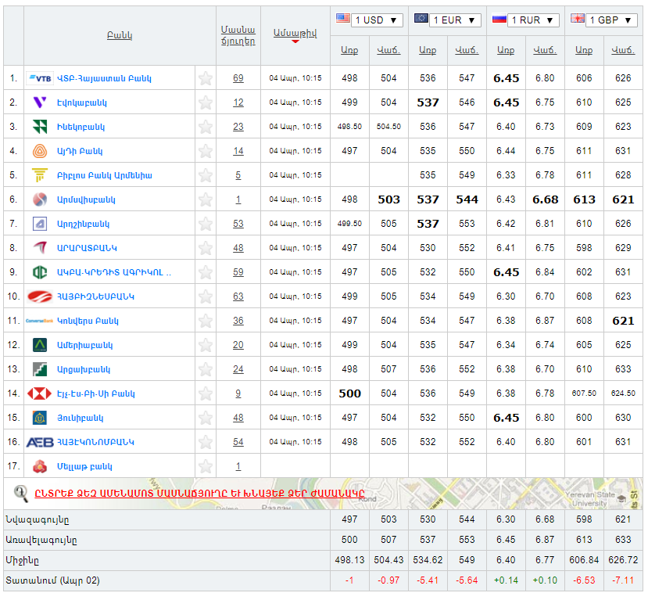Toggle the favorite star for row 1
The width and height of the screenshot is (648, 600).
tap(206, 78)
